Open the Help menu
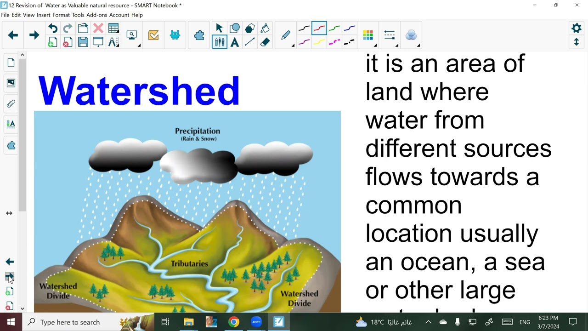The image size is (588, 331). click(x=137, y=15)
